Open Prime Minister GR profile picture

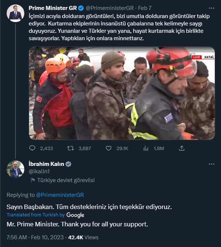point(15,14)
